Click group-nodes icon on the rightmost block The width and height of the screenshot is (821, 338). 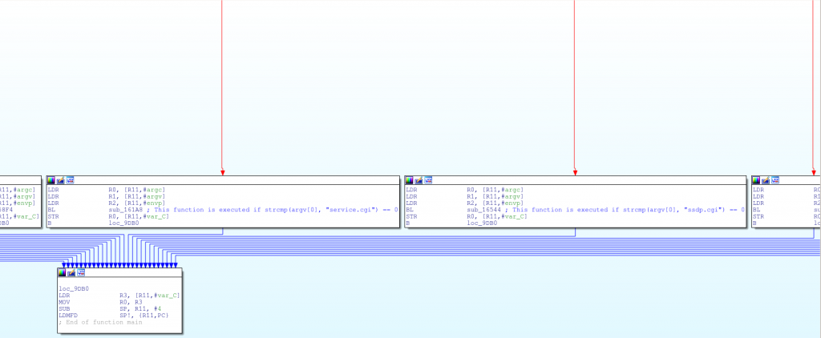click(775, 180)
